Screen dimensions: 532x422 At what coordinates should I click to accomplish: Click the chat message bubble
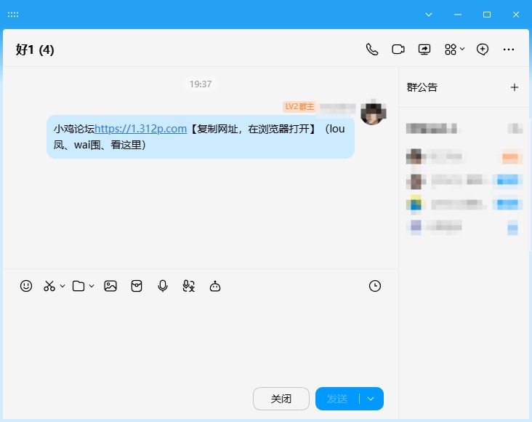pyautogui.click(x=201, y=137)
